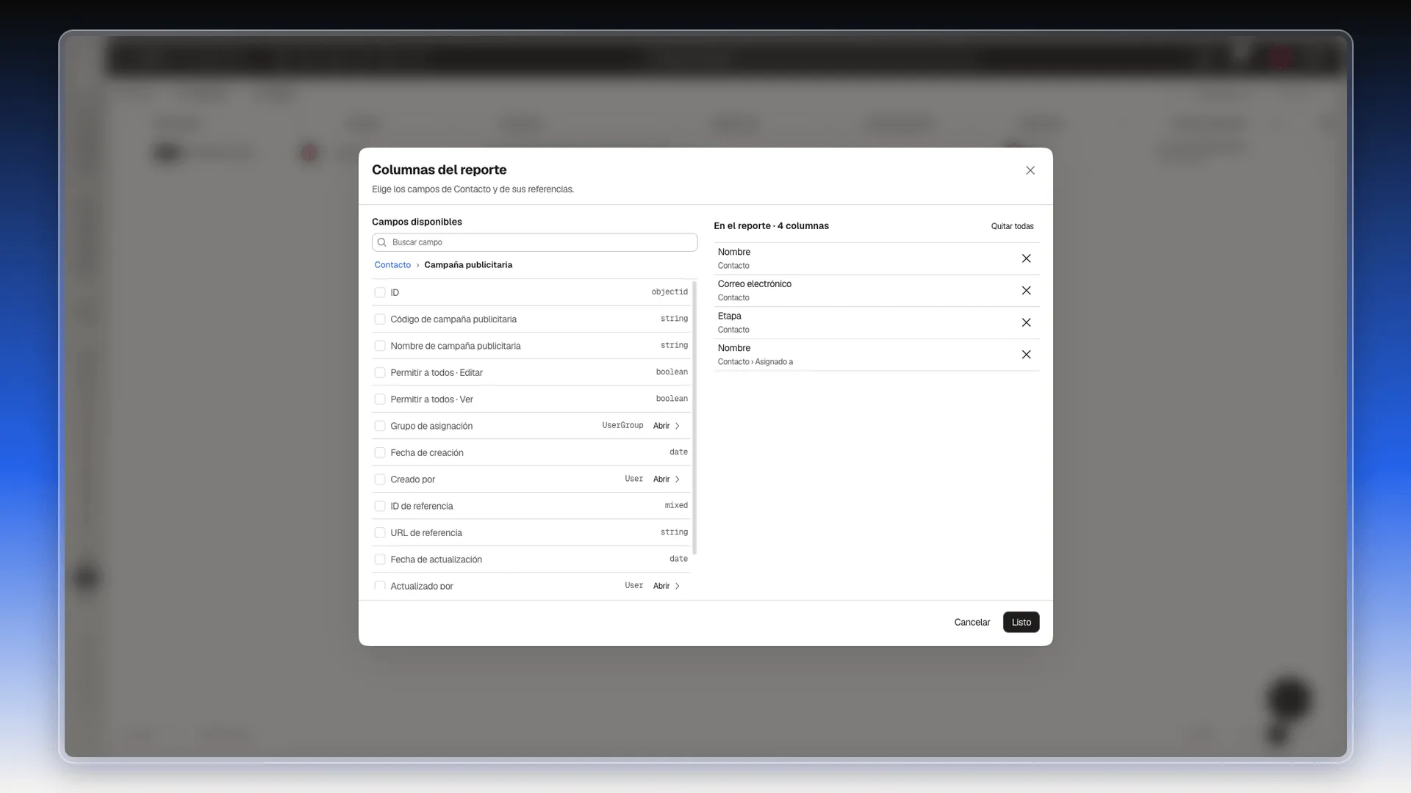Remove the Correo electrónico column

[x=1026, y=291]
